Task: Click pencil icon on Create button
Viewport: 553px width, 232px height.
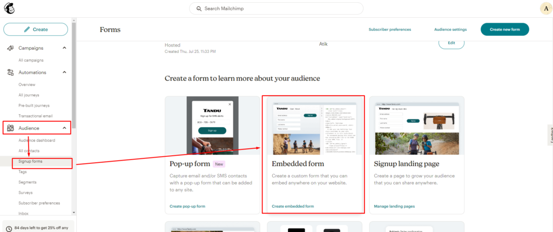Action: click(27, 29)
